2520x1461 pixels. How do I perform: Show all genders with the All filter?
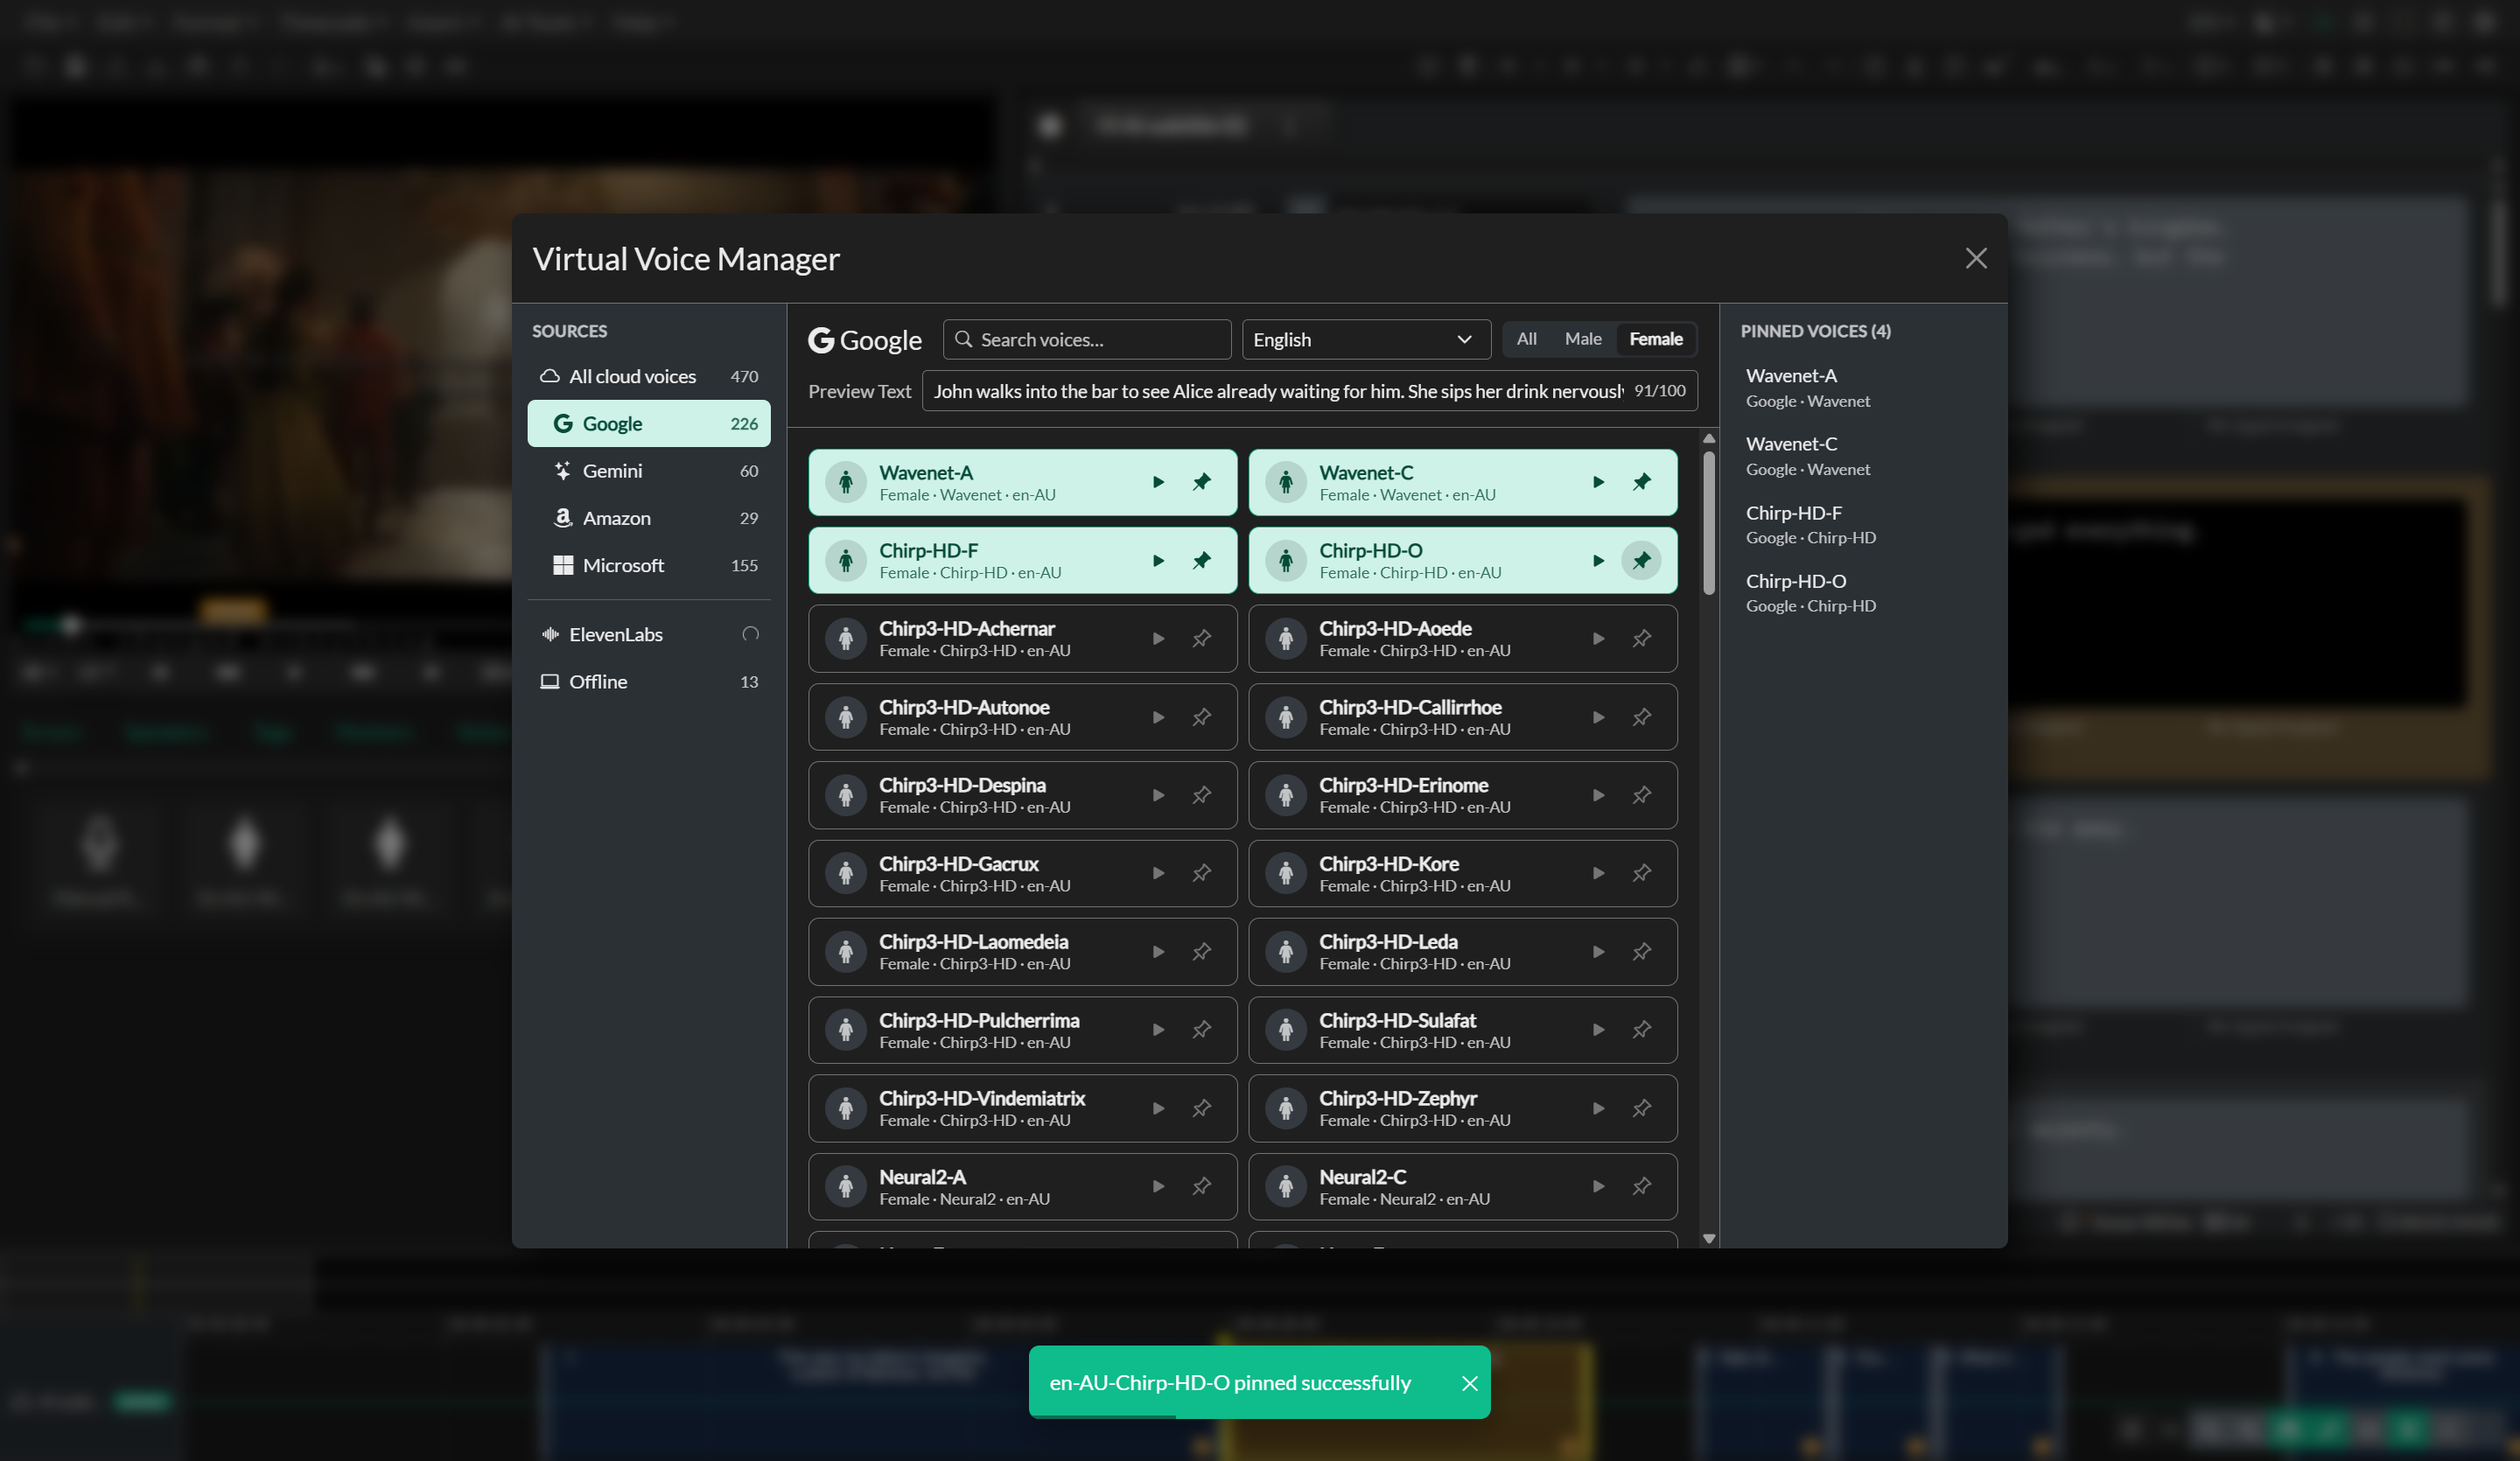1526,339
